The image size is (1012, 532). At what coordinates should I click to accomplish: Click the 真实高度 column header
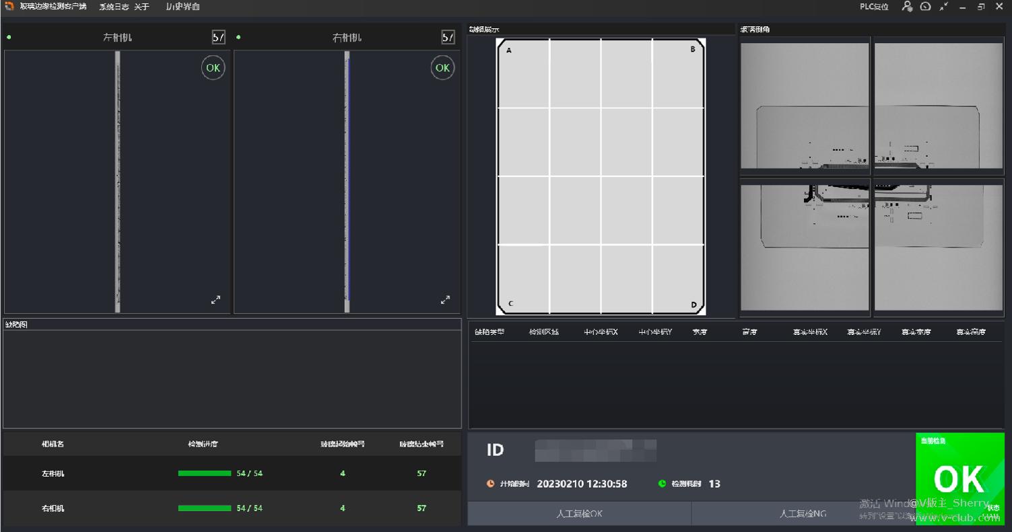click(x=972, y=332)
